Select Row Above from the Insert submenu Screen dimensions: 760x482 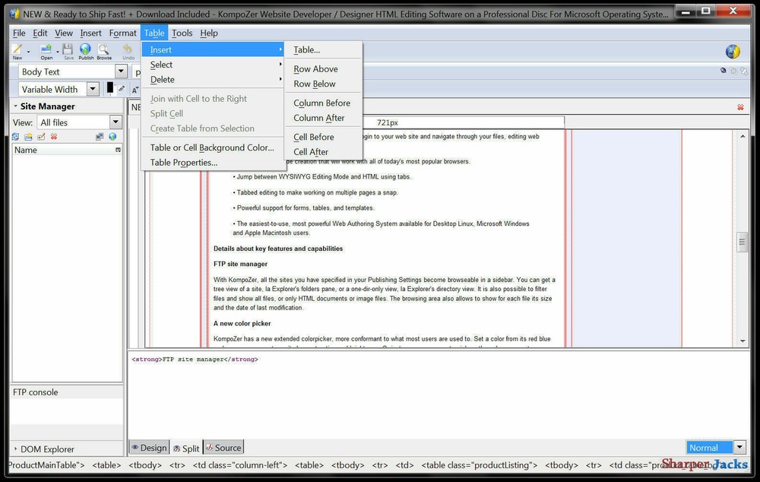(315, 68)
